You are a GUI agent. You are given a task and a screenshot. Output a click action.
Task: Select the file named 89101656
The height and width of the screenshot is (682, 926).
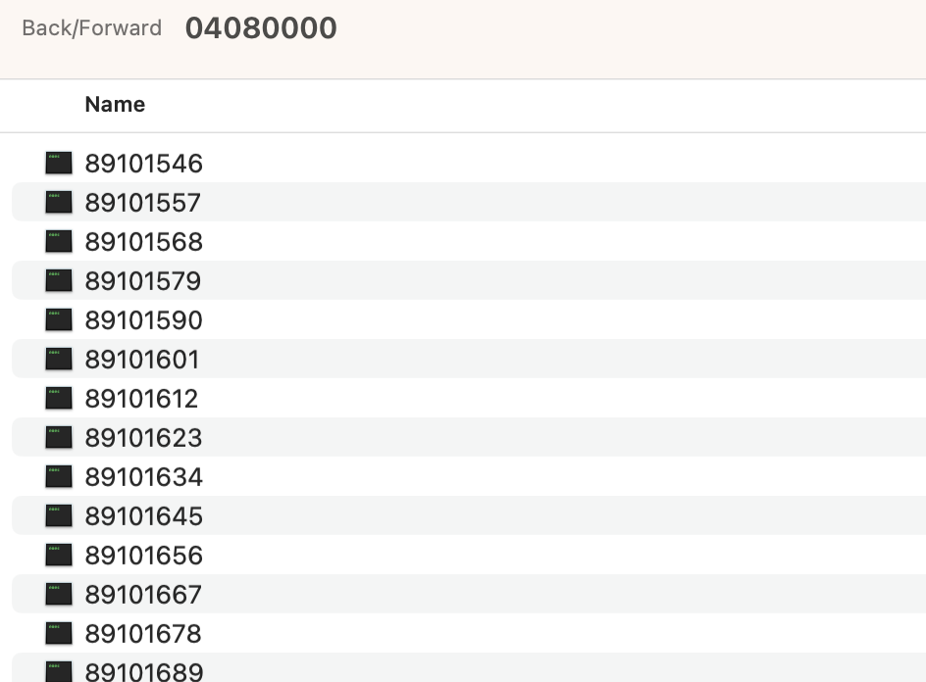click(x=143, y=556)
